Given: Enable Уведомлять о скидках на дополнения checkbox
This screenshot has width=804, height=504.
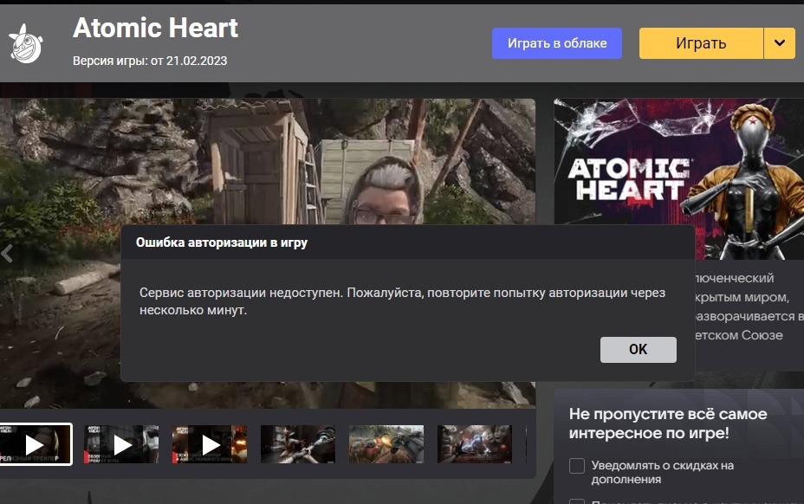Looking at the screenshot, I should pos(577,466).
